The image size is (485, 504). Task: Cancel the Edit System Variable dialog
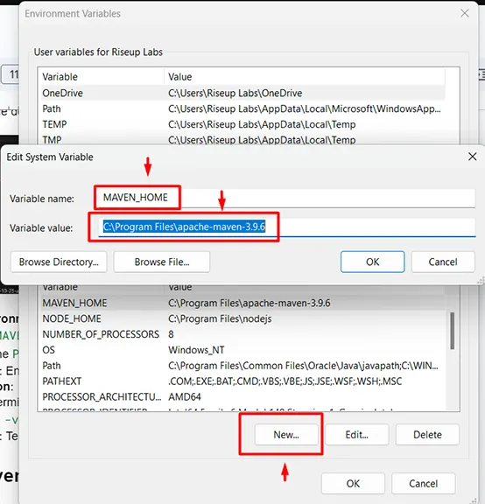[443, 262]
